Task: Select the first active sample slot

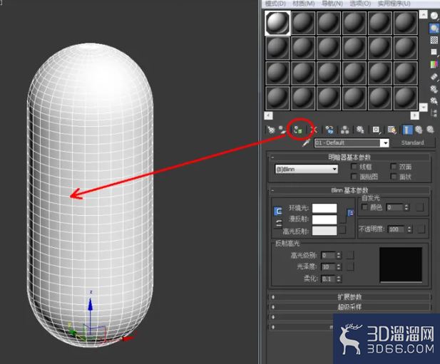Action: coord(278,23)
